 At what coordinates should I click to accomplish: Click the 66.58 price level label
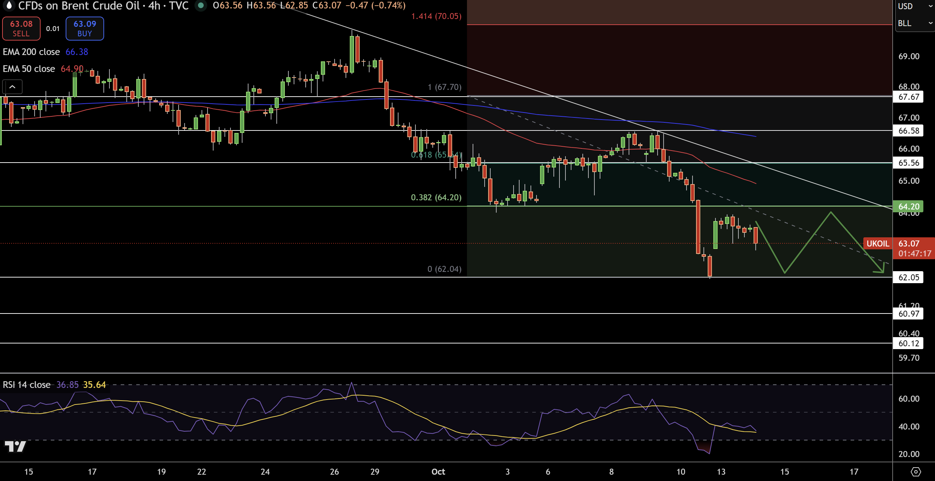pos(908,130)
